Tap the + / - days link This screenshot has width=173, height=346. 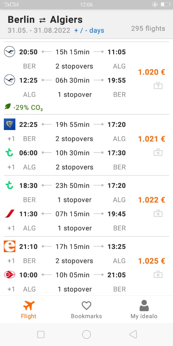coord(89,30)
